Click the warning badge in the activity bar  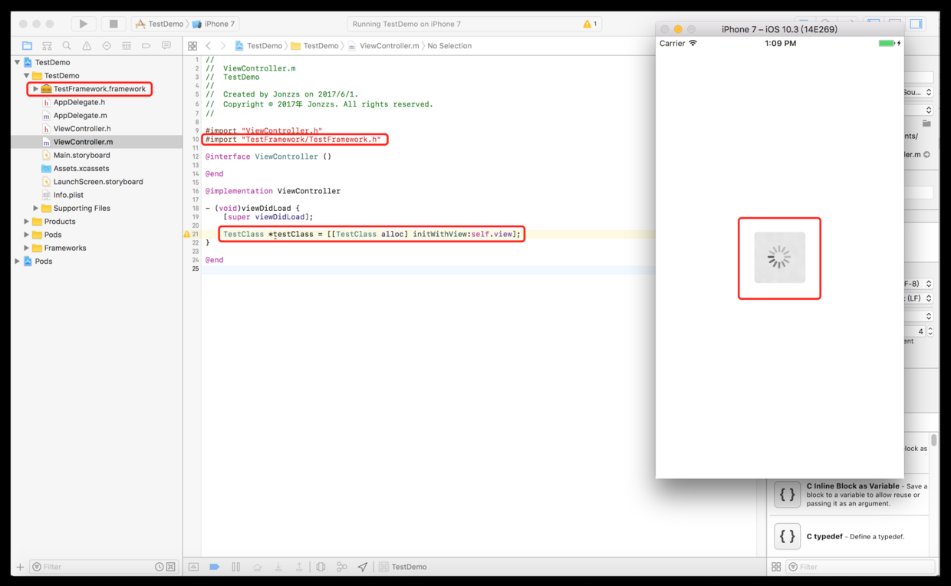590,24
